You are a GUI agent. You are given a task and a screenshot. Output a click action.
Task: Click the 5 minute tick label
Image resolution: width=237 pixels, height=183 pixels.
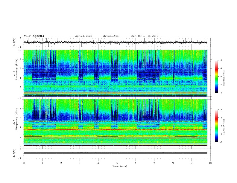point(117,163)
